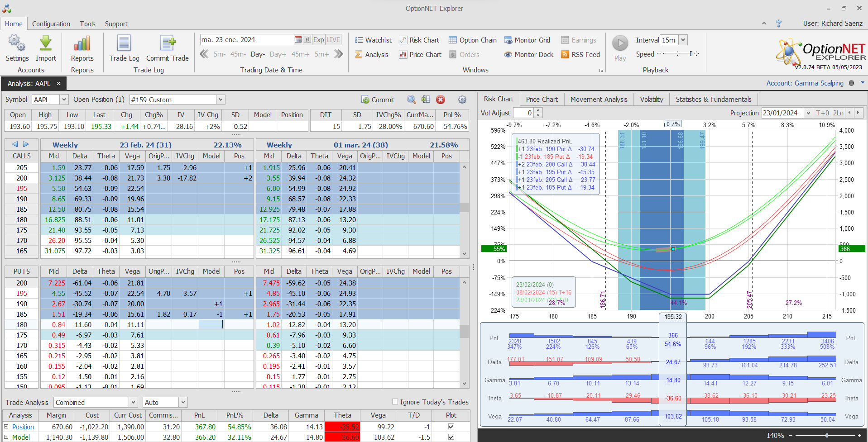Toggle the LIVE mode button
The width and height of the screenshot is (868, 442).
(x=333, y=40)
